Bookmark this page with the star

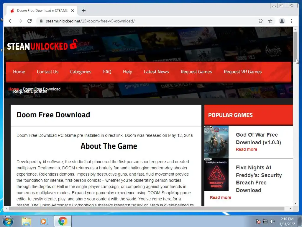tap(270, 21)
